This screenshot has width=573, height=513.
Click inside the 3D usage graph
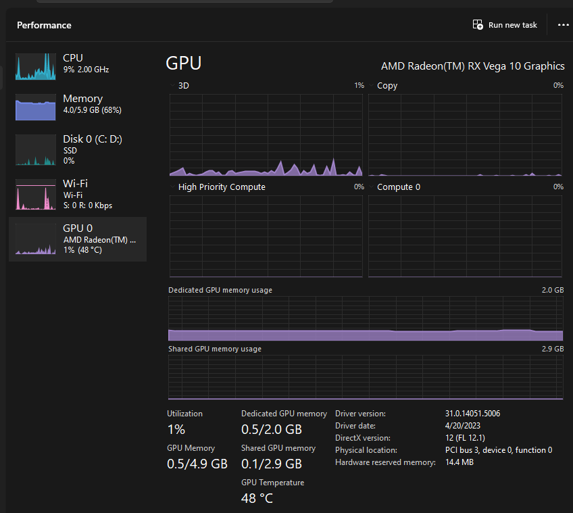coord(266,135)
